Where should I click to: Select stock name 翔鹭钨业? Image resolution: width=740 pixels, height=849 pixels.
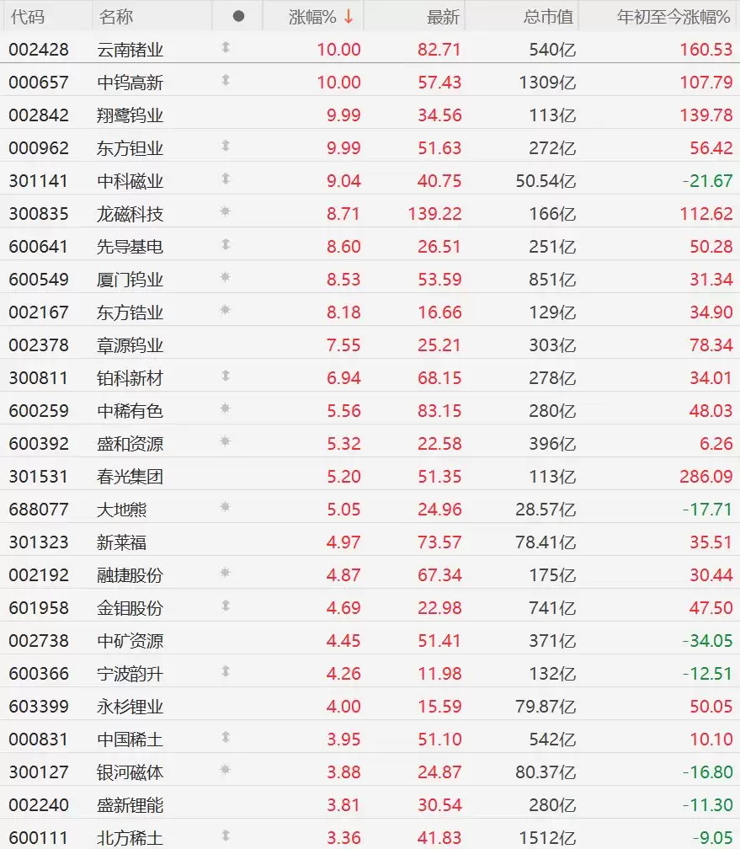click(x=130, y=115)
